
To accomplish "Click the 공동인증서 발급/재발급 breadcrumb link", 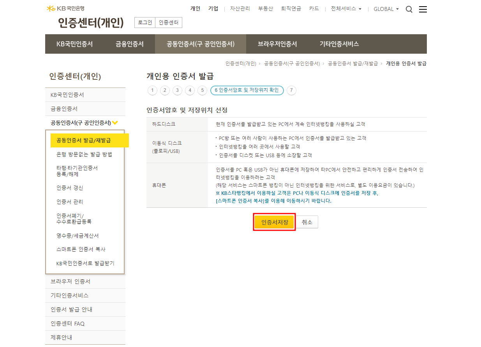I will [353, 63].
